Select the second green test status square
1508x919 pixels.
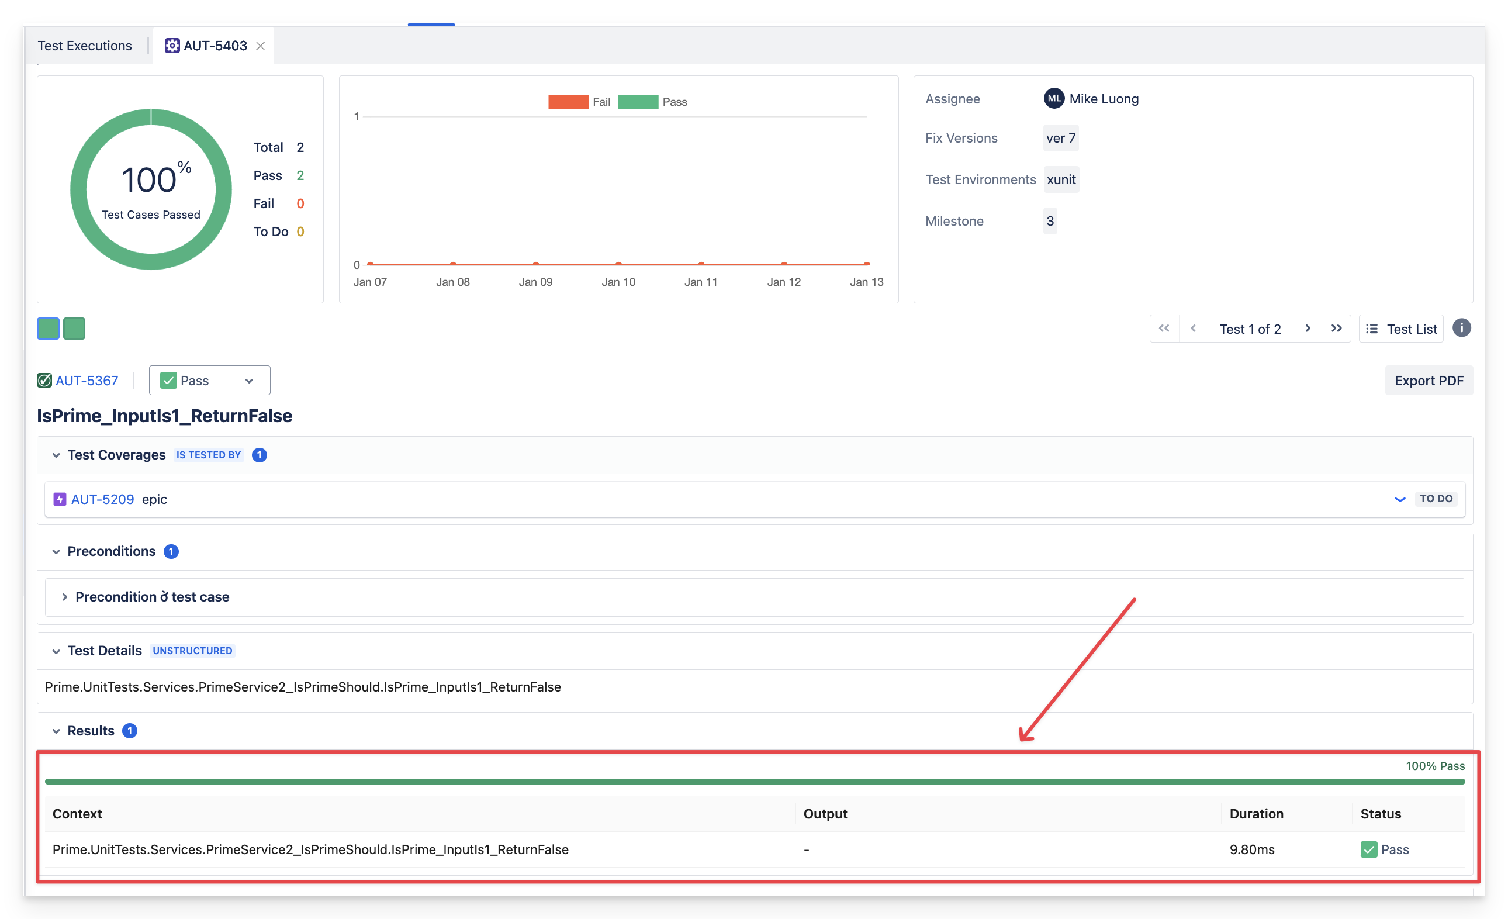(x=74, y=328)
